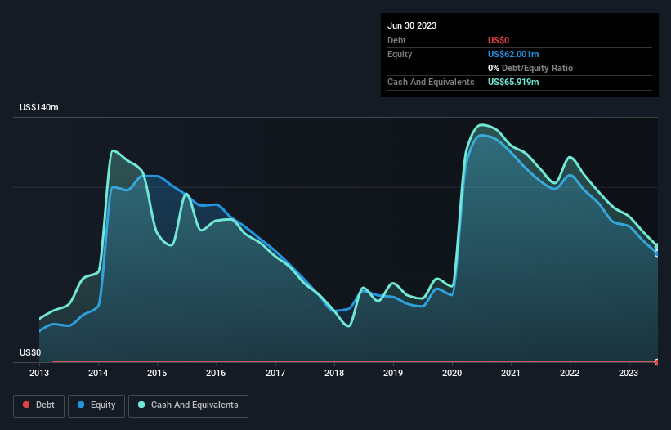Click the 0% Debt/Equity Ratio text
671x430 pixels.
tap(530, 68)
